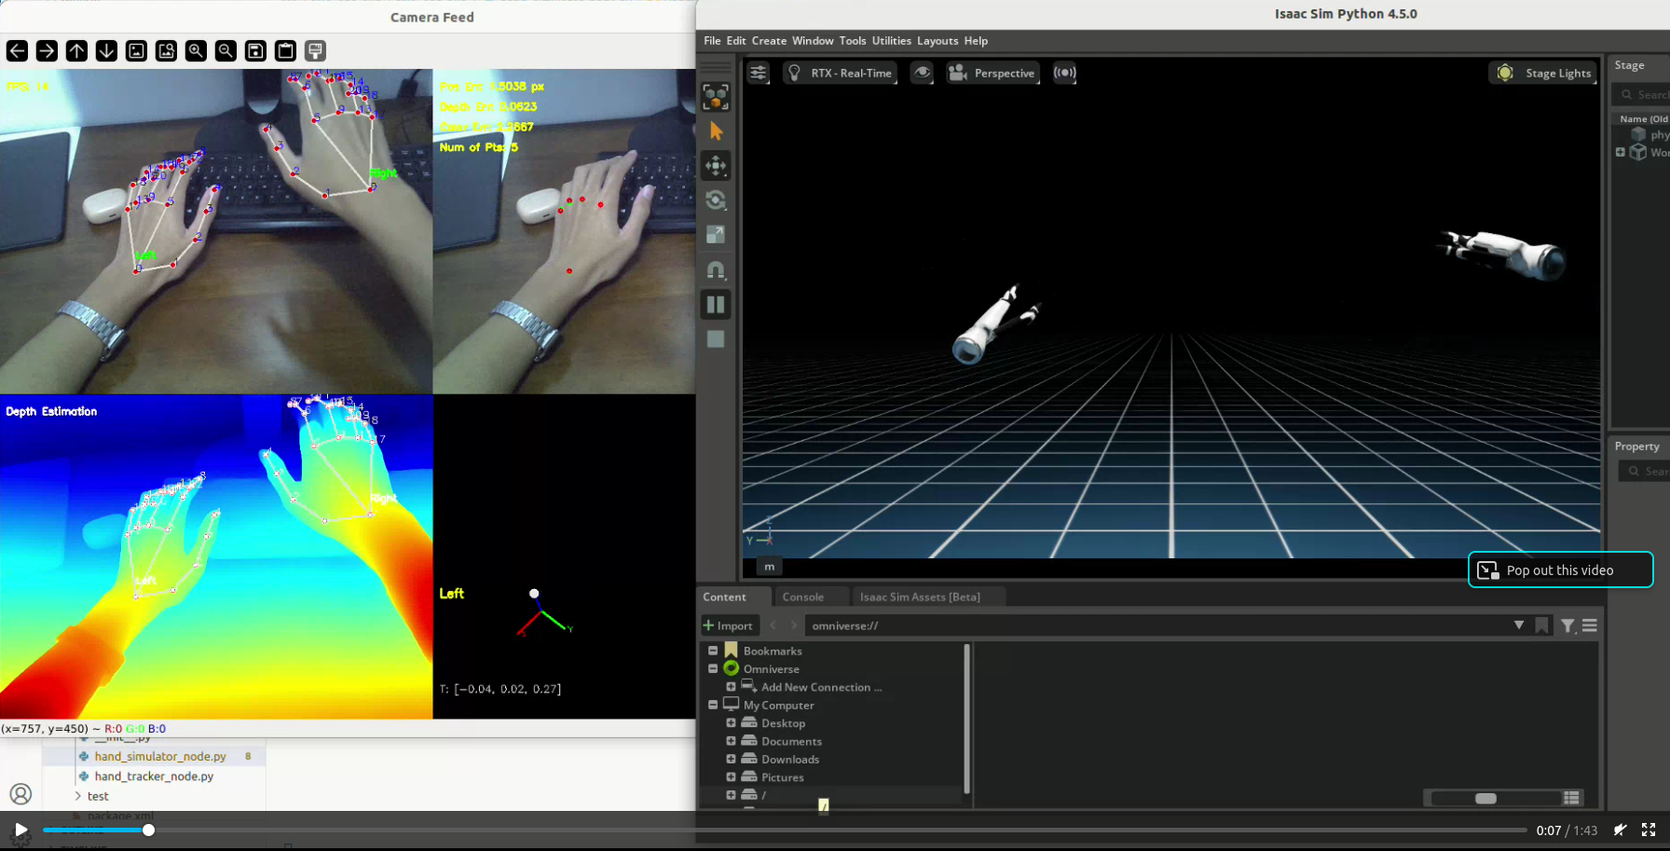
Task: Open the Help menu
Action: (976, 41)
